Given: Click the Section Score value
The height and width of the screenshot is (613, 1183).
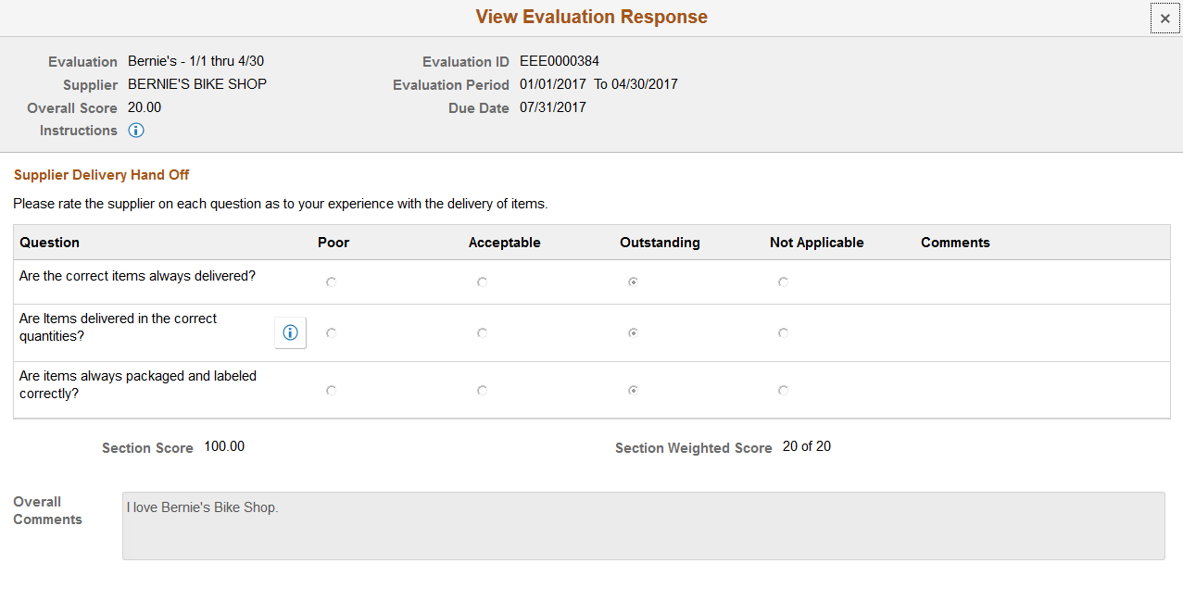Looking at the screenshot, I should point(223,446).
